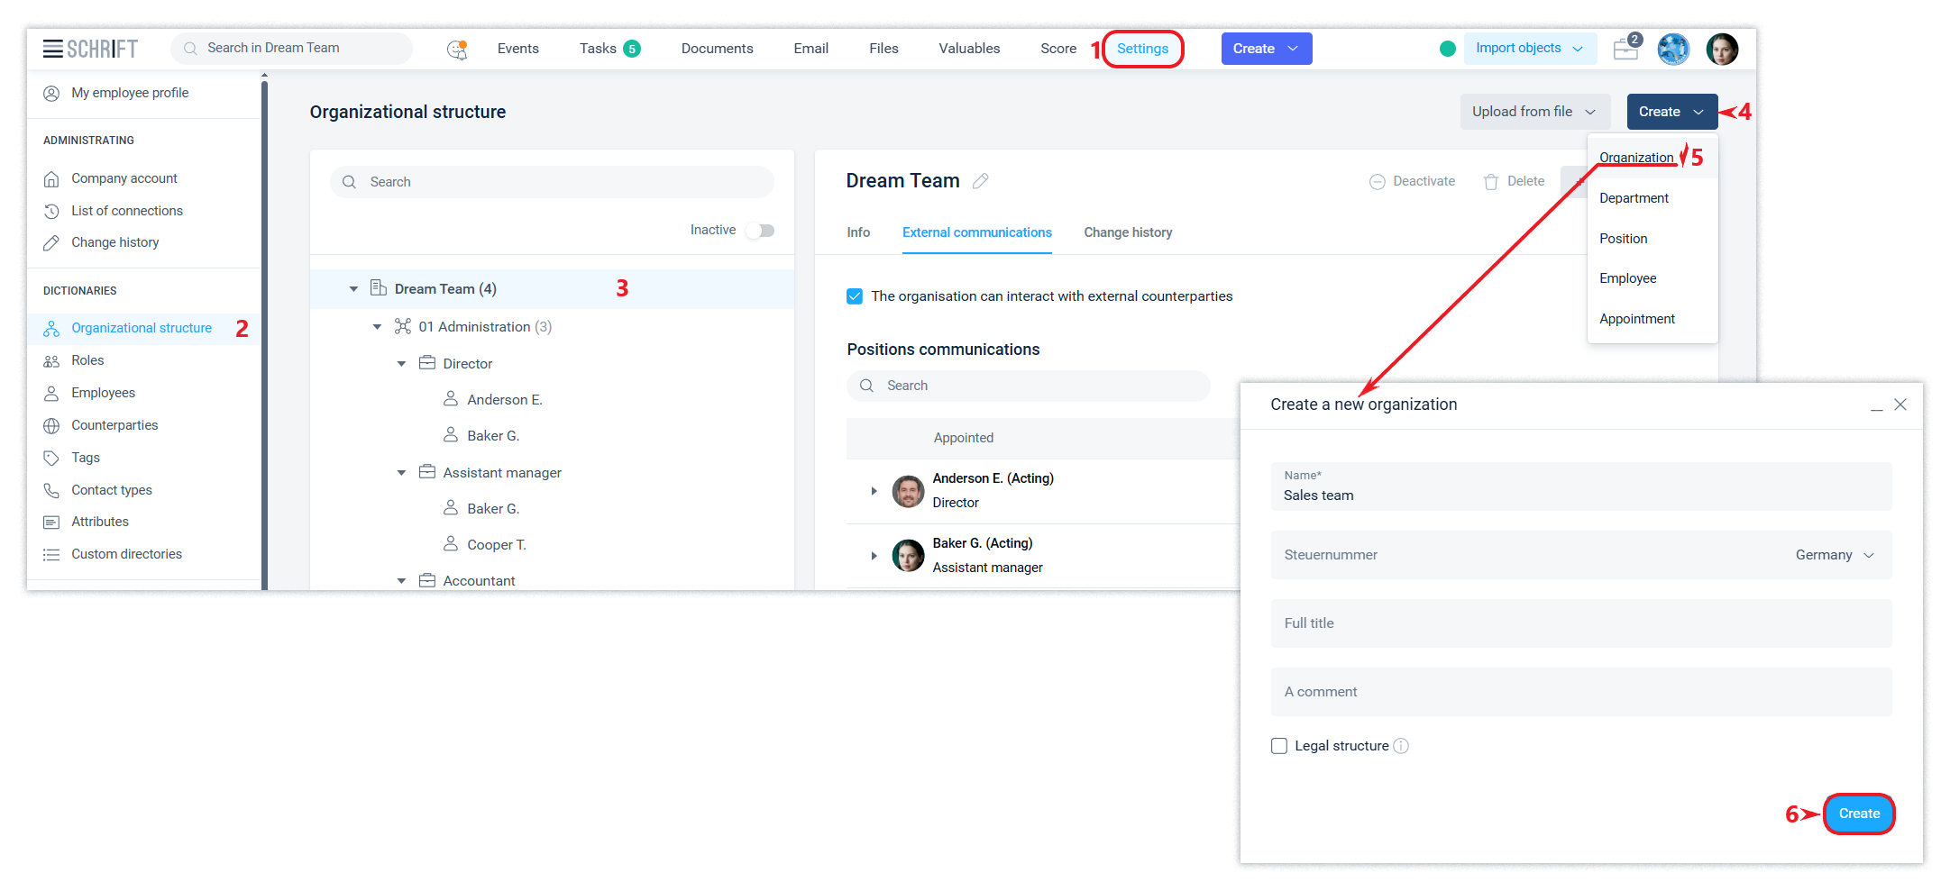Click the briefcase icon with badge 2
The image size is (1950, 891).
(1626, 49)
